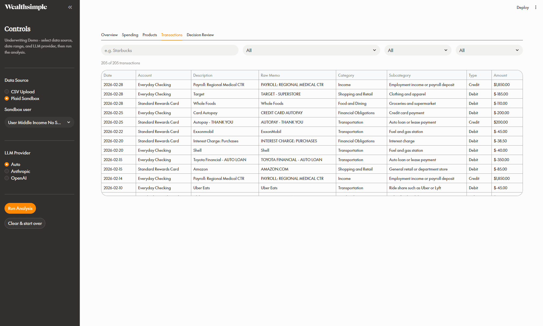Click Interest Charge: Purchases description cell

(x=225, y=141)
